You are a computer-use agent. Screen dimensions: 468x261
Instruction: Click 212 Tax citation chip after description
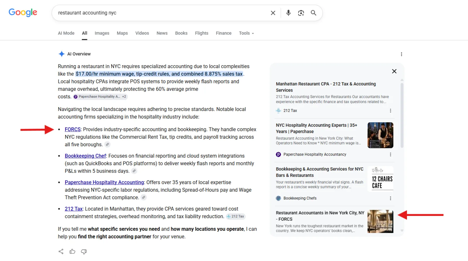click(236, 217)
